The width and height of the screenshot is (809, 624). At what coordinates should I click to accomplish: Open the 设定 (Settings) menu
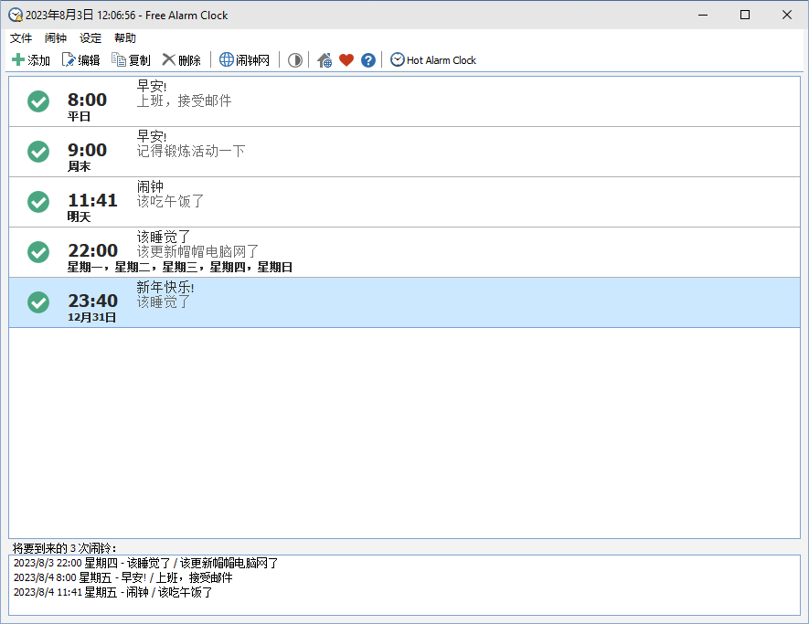[x=90, y=38]
